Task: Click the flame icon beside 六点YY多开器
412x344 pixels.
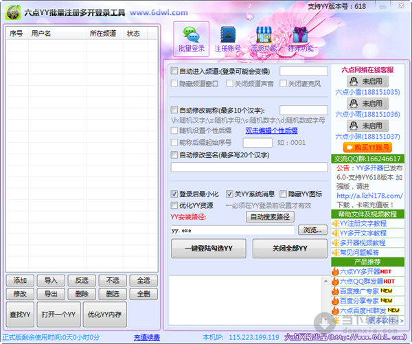Action: [x=335, y=271]
